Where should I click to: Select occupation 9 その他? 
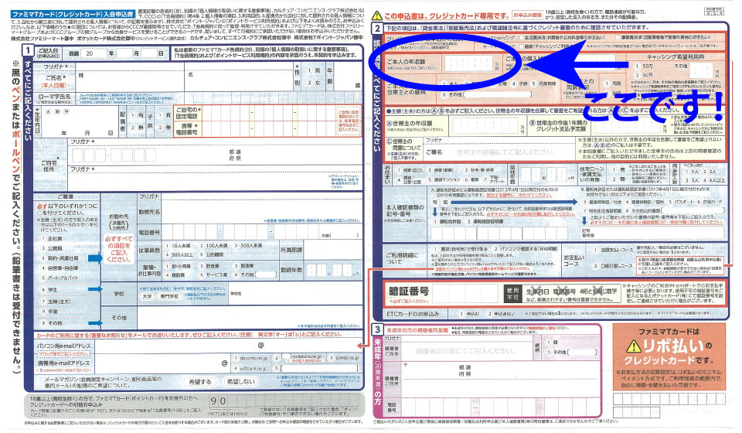[52, 323]
